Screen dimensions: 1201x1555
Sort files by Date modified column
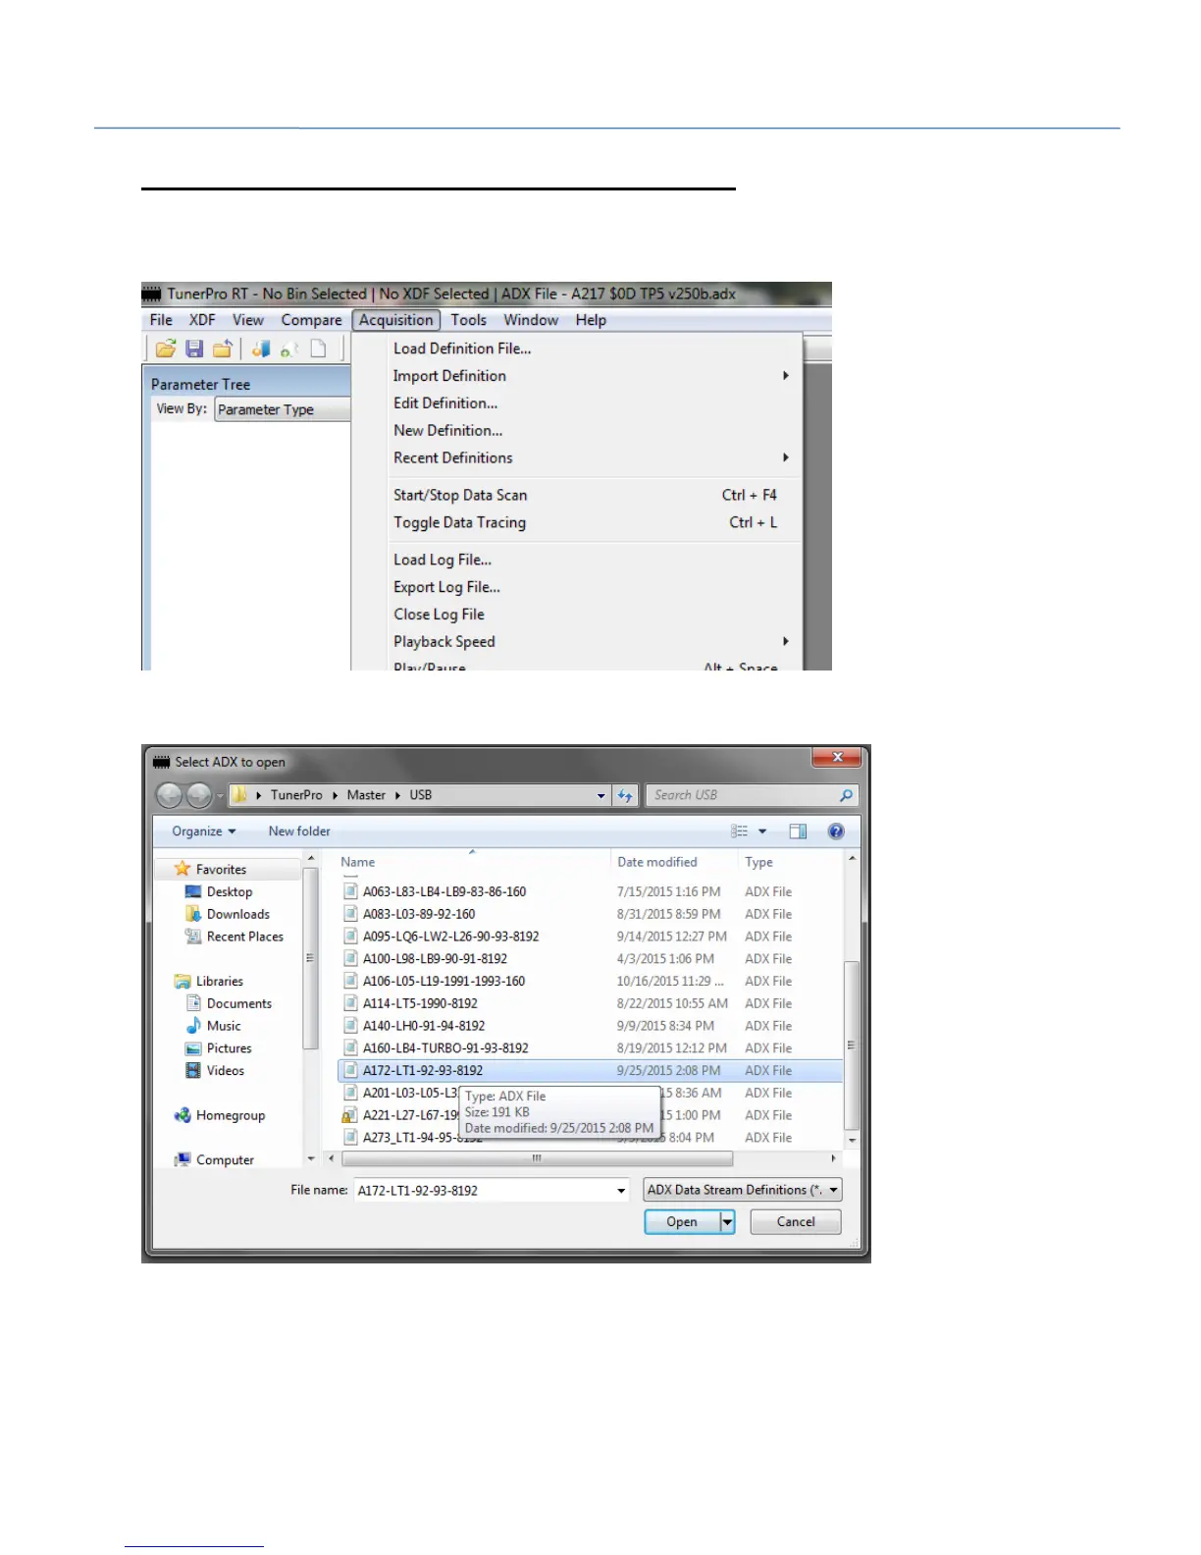point(674,862)
